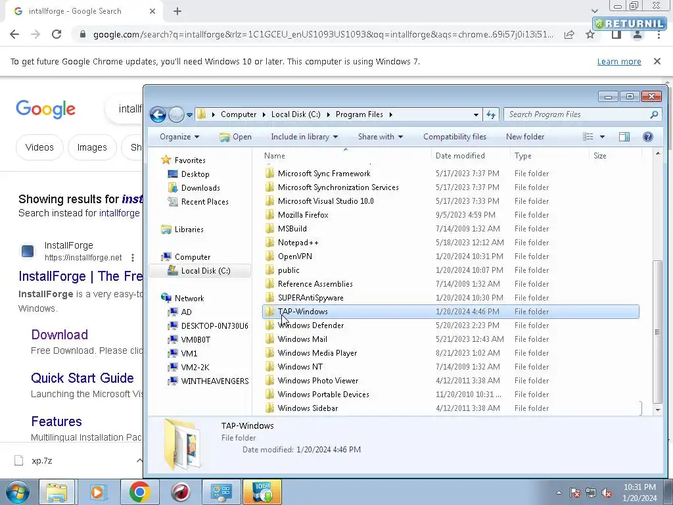
Task: Select Local Disk (C:) in navigation pane
Action: pos(200,270)
